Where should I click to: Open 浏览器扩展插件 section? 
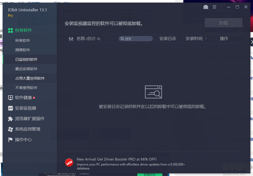[x=30, y=119]
